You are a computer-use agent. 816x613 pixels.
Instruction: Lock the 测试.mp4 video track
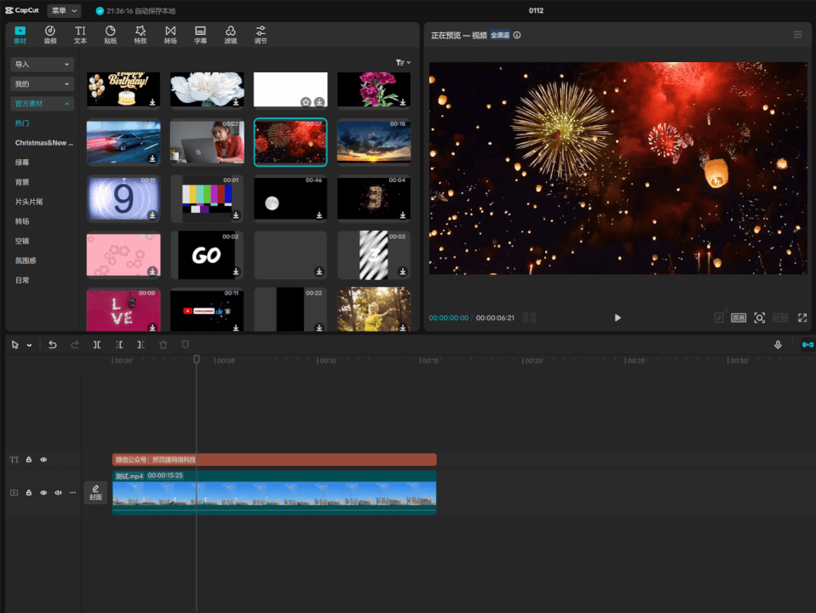pos(29,492)
